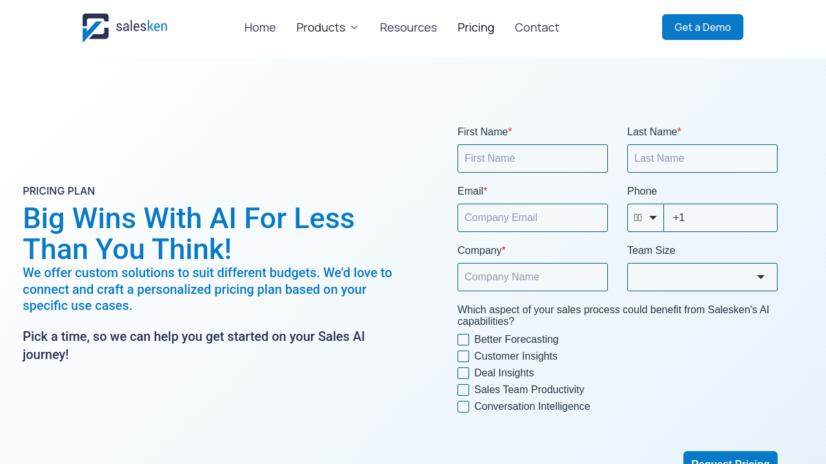Open the Pricing nav item
This screenshot has height=464, width=826.
(x=476, y=28)
